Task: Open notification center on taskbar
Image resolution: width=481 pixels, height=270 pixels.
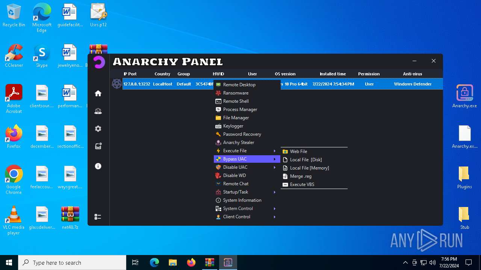Action: 469,262
